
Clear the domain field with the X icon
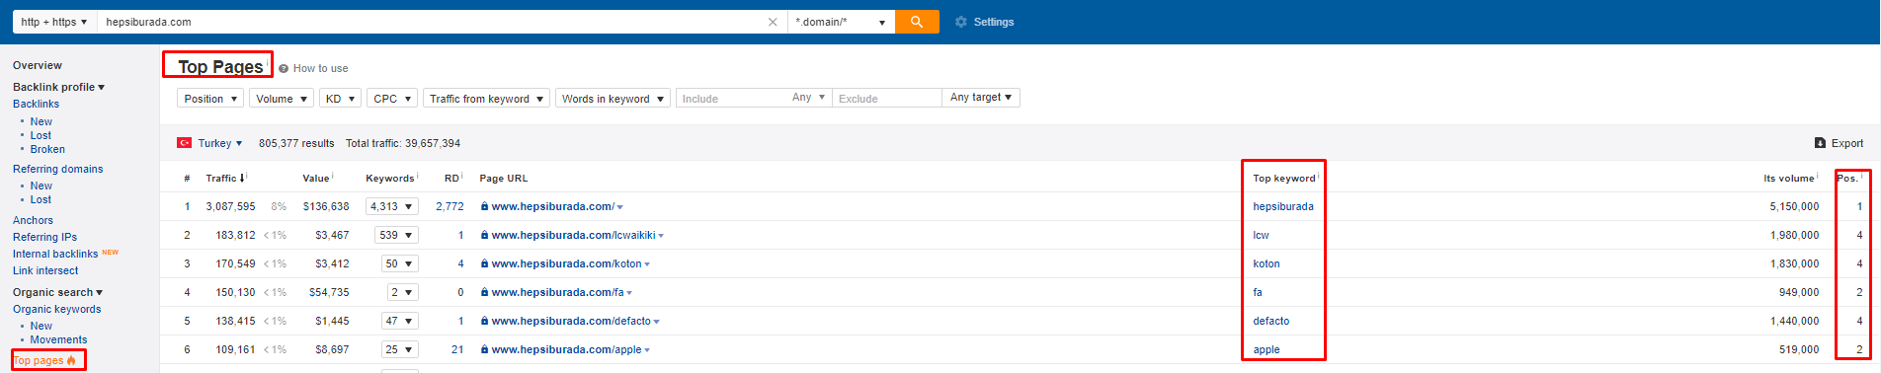tap(773, 22)
